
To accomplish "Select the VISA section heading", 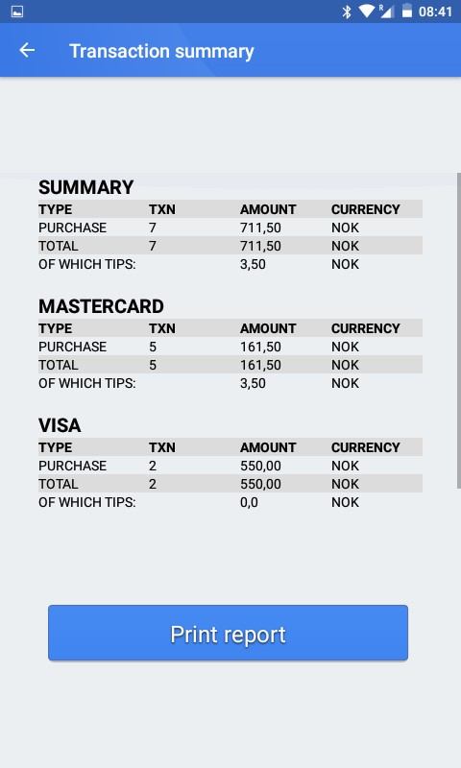I will tap(60, 425).
